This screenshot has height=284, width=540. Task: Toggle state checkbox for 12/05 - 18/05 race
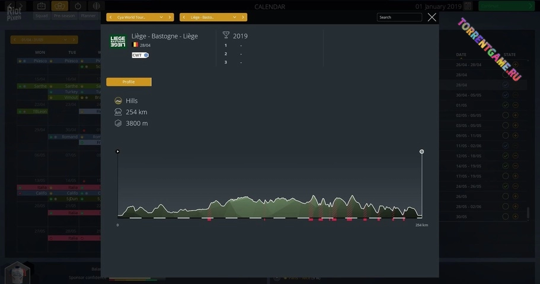coord(505,156)
